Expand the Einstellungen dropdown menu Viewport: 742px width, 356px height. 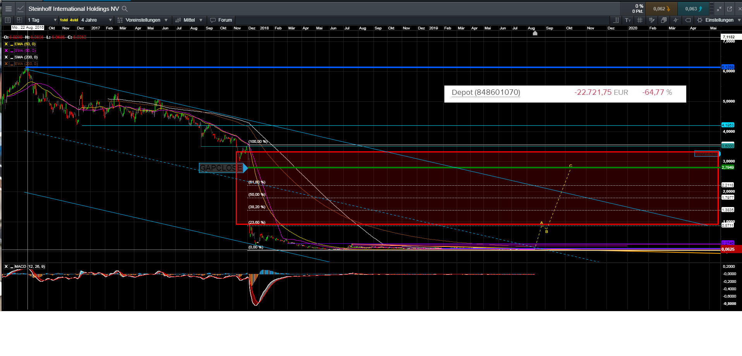tap(740, 20)
